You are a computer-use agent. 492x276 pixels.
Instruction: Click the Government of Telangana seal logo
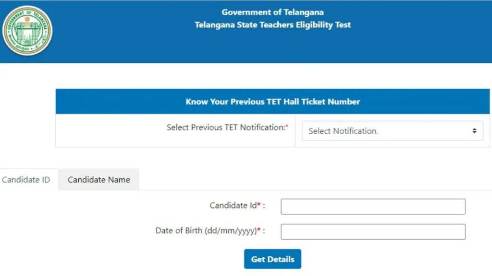27,30
